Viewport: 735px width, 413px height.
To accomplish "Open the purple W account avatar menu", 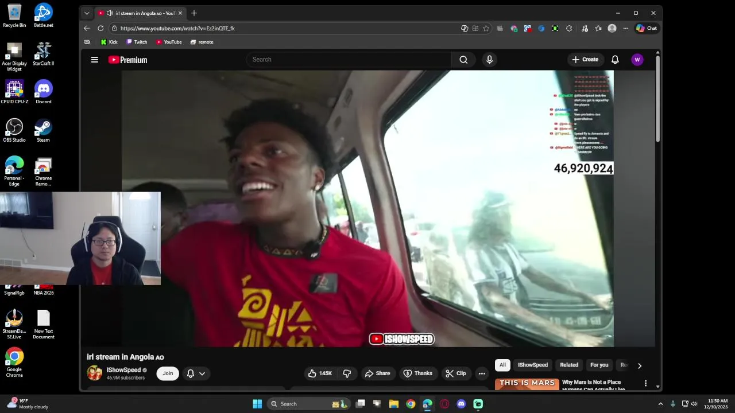I will point(637,60).
